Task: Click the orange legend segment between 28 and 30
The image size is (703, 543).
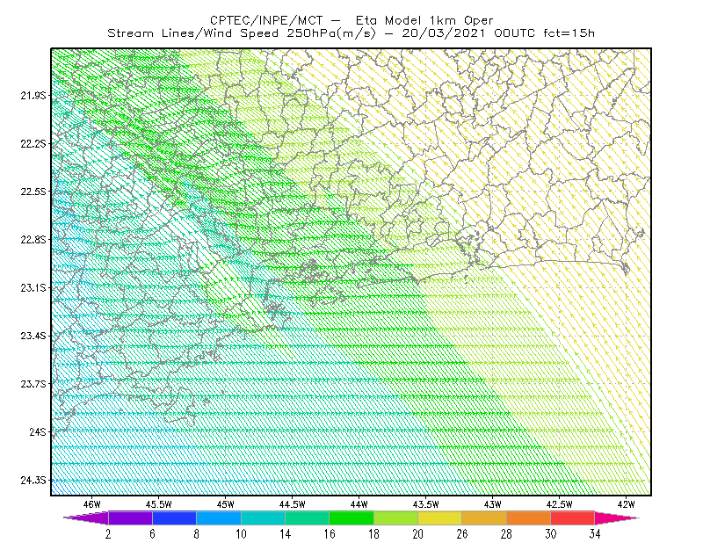Action: pos(529,518)
